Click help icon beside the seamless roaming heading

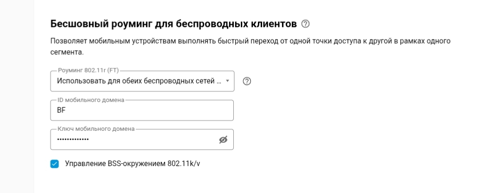click(305, 23)
